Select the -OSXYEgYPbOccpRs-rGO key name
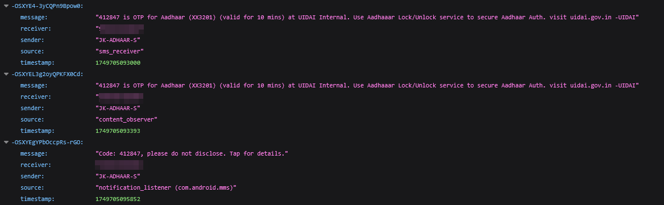664x205 pixels. pos(47,142)
